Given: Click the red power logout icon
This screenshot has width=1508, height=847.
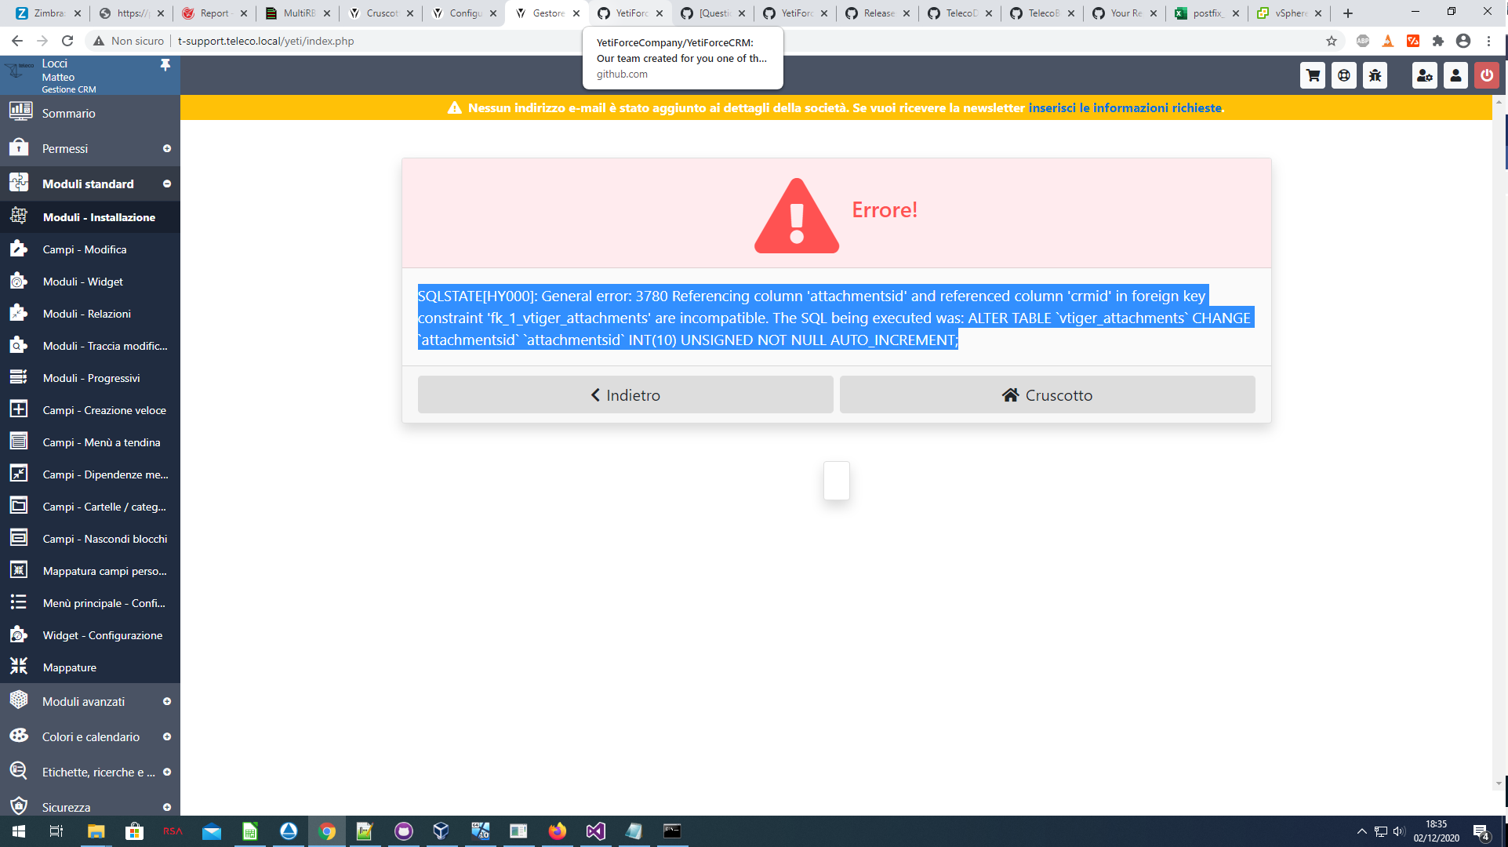Looking at the screenshot, I should click(1486, 75).
